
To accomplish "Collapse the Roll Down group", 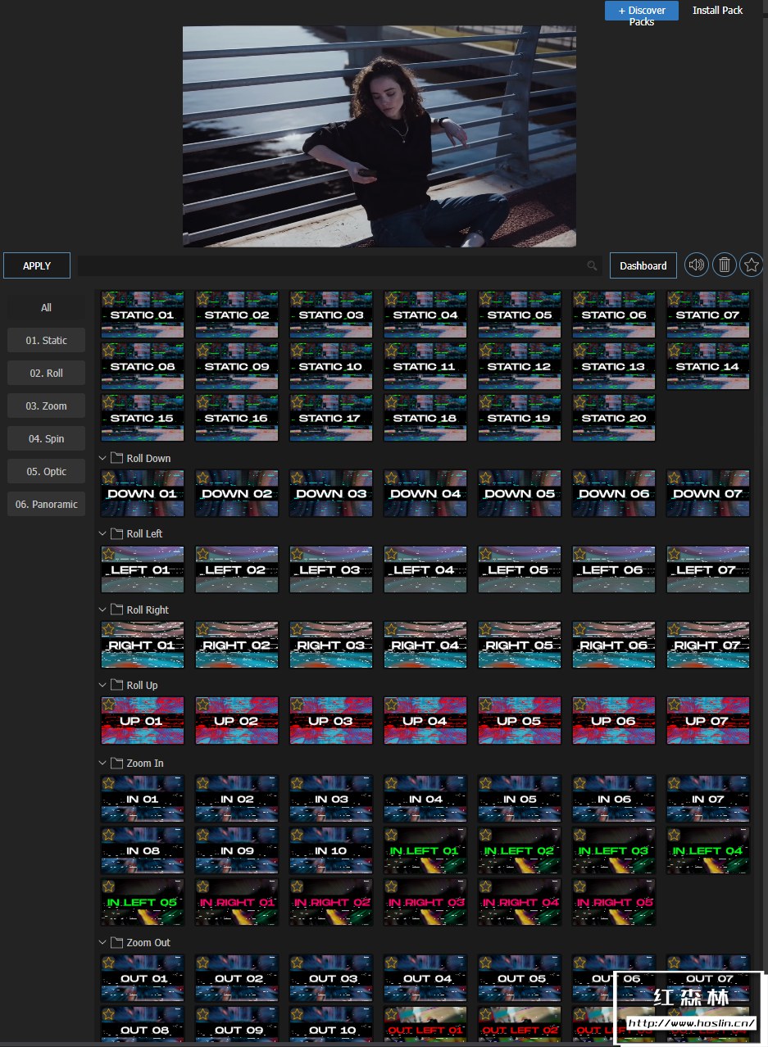I will pyautogui.click(x=103, y=458).
